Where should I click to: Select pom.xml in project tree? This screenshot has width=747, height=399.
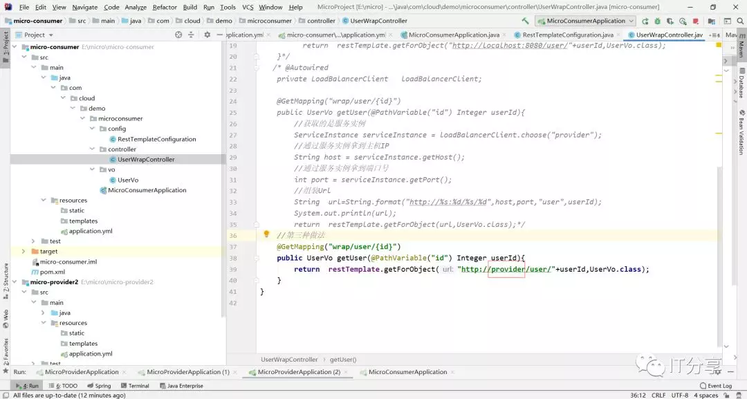53,272
